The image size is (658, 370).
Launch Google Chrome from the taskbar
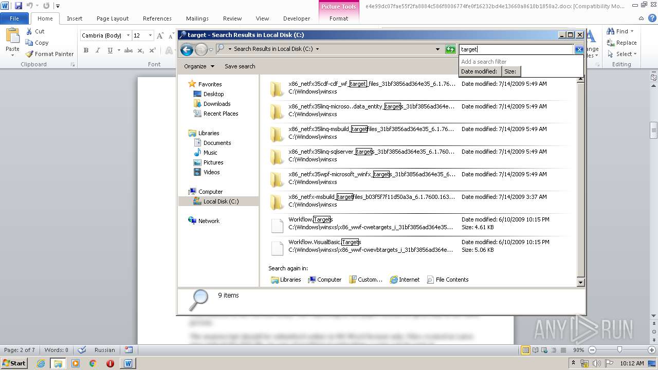93,363
